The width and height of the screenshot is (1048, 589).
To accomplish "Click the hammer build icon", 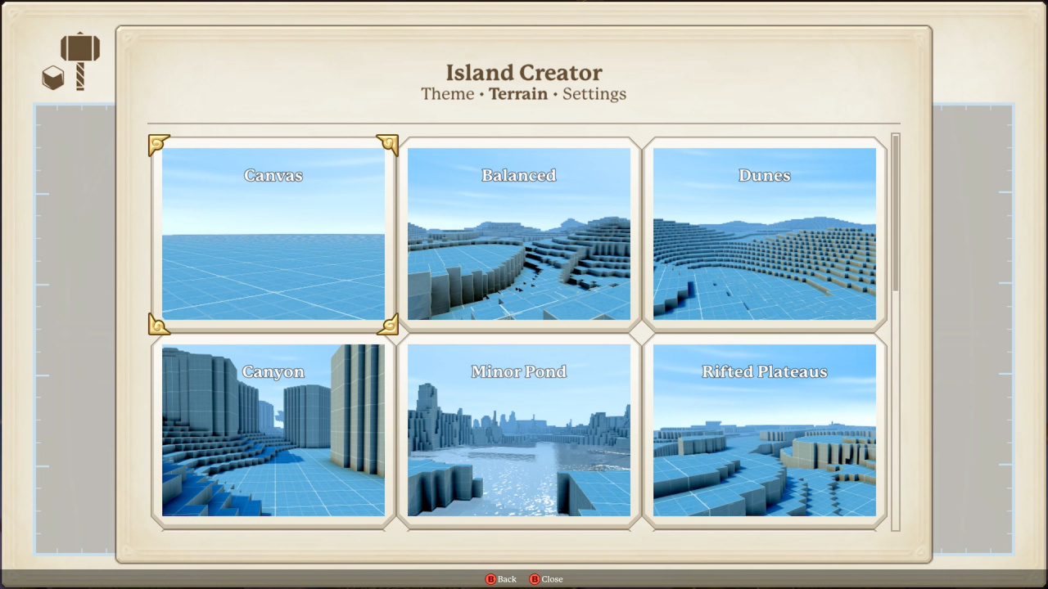I will coord(80,60).
